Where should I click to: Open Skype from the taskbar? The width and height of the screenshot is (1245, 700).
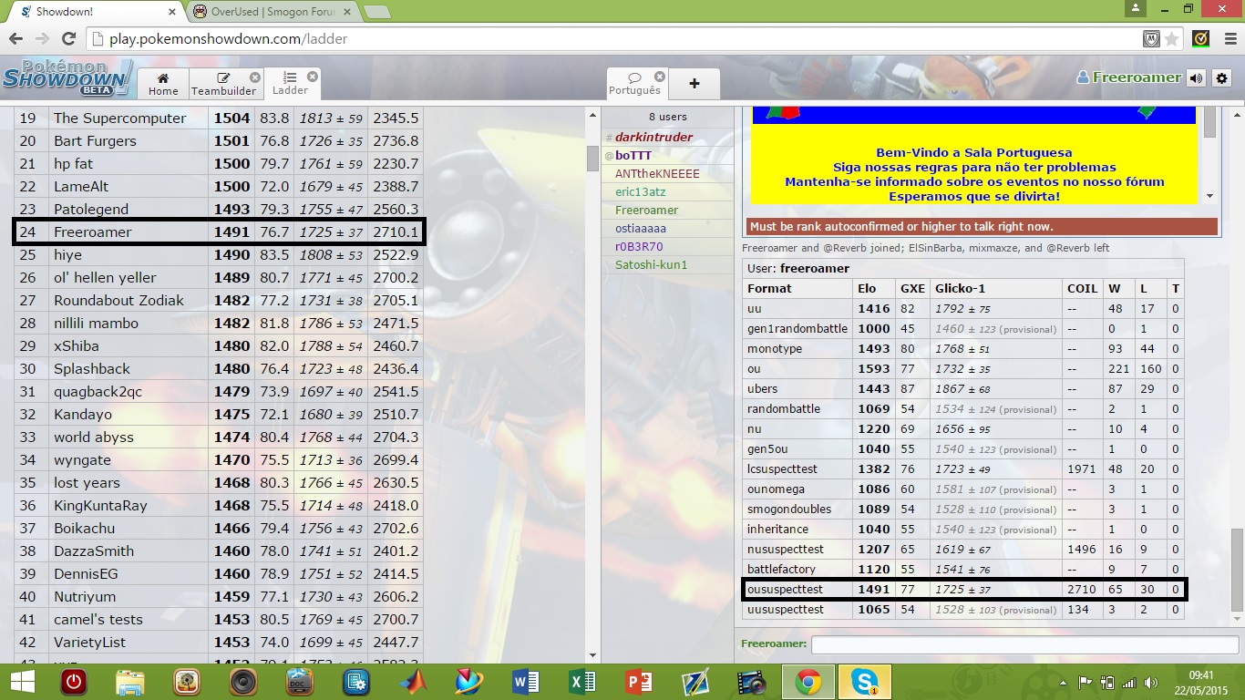click(864, 682)
